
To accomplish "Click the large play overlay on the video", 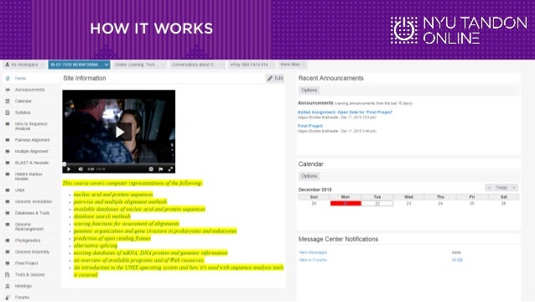I will click(119, 132).
